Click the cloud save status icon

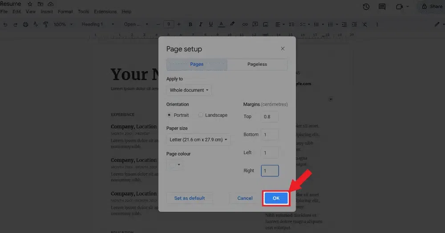[51, 4]
